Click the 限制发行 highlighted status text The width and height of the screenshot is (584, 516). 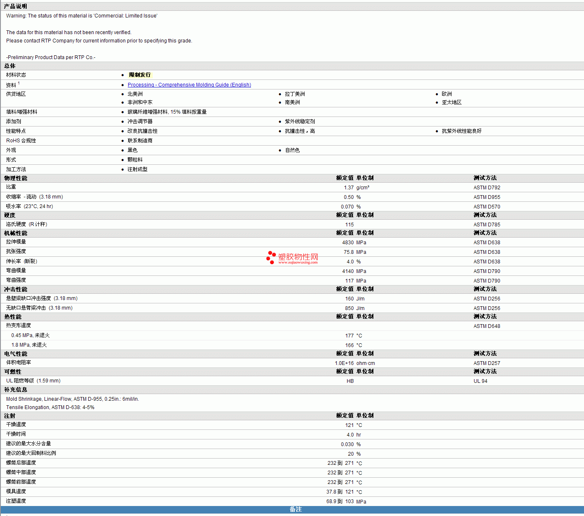click(140, 75)
